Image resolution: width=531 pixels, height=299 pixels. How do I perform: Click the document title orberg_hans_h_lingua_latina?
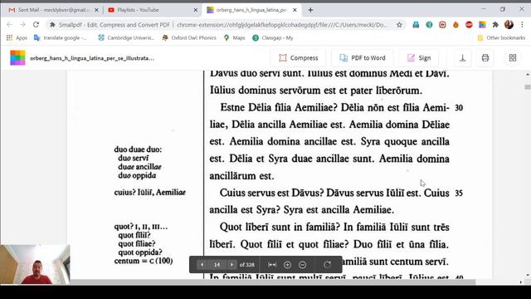[x=92, y=58]
